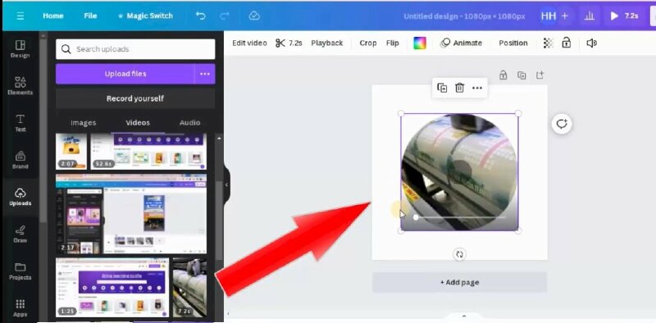Click the Untitled design title field
The height and width of the screenshot is (323, 656).
464,16
